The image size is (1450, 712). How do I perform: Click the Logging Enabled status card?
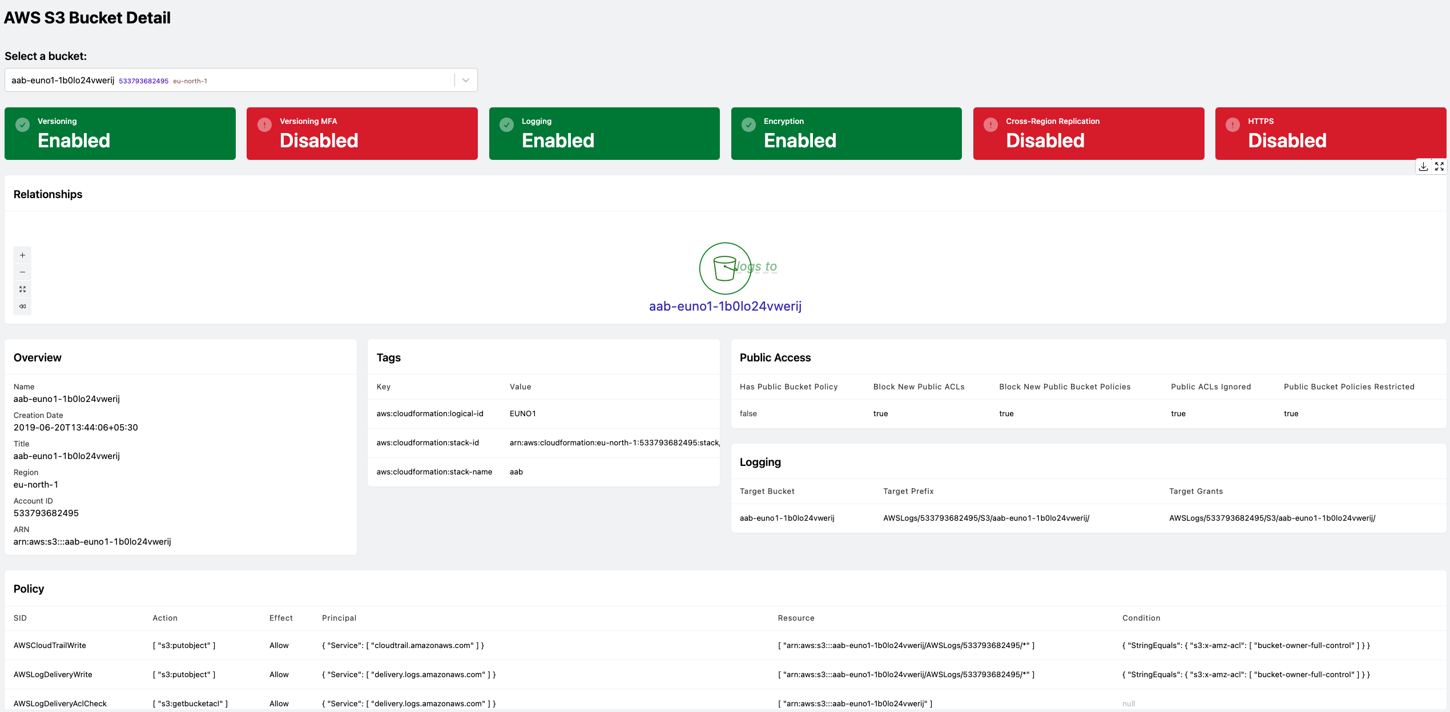point(604,134)
